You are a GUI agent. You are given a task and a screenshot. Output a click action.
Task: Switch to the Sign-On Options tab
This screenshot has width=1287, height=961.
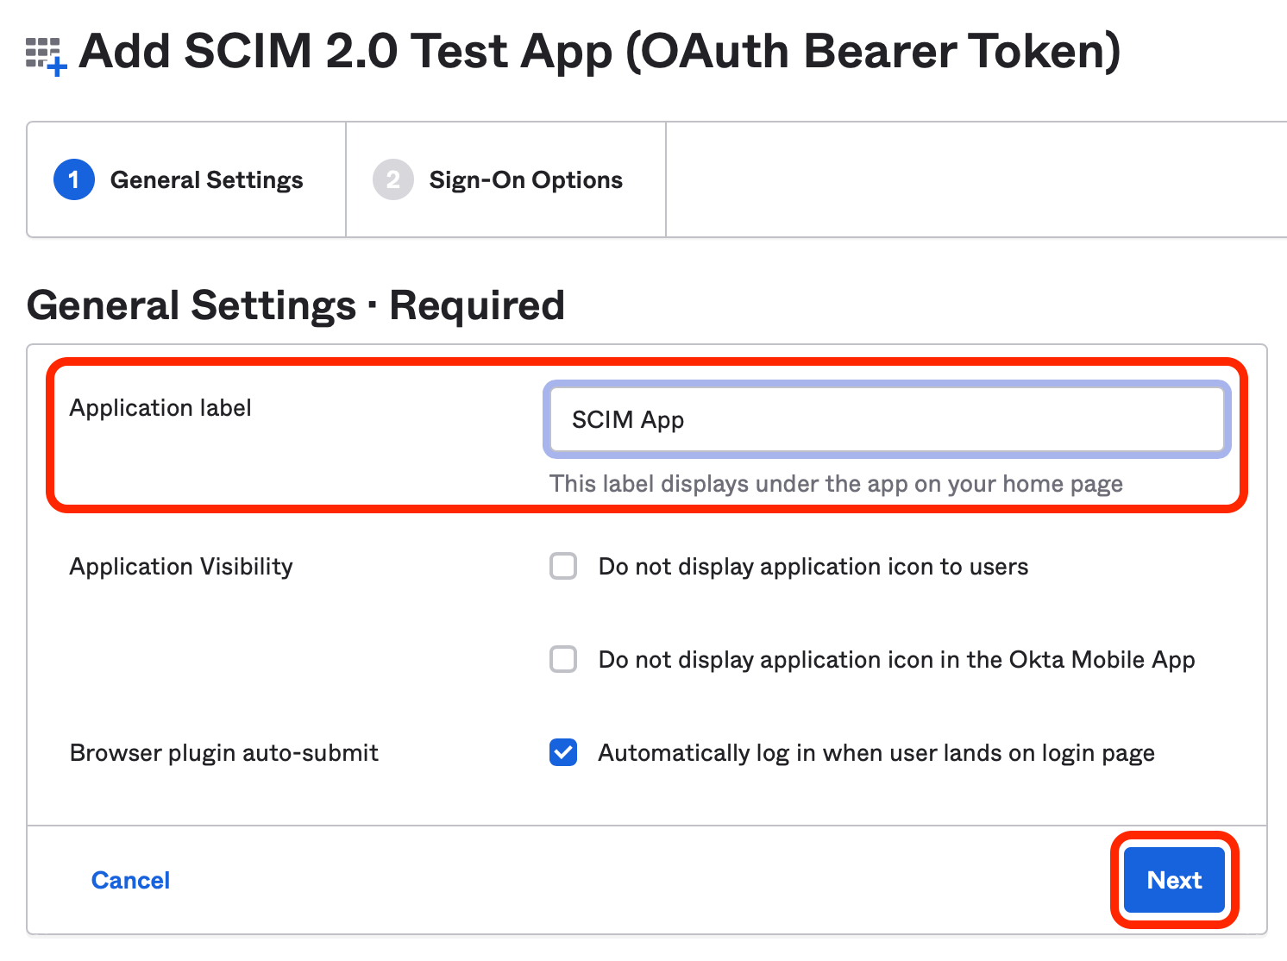click(x=506, y=179)
